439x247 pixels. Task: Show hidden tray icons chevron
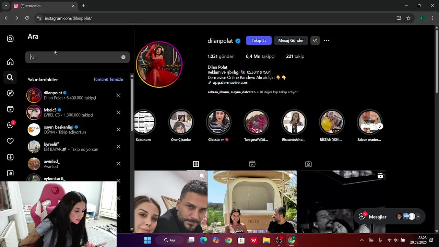[x=362, y=240]
